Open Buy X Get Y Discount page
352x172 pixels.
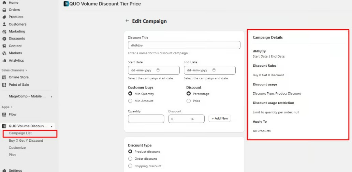(x=26, y=140)
